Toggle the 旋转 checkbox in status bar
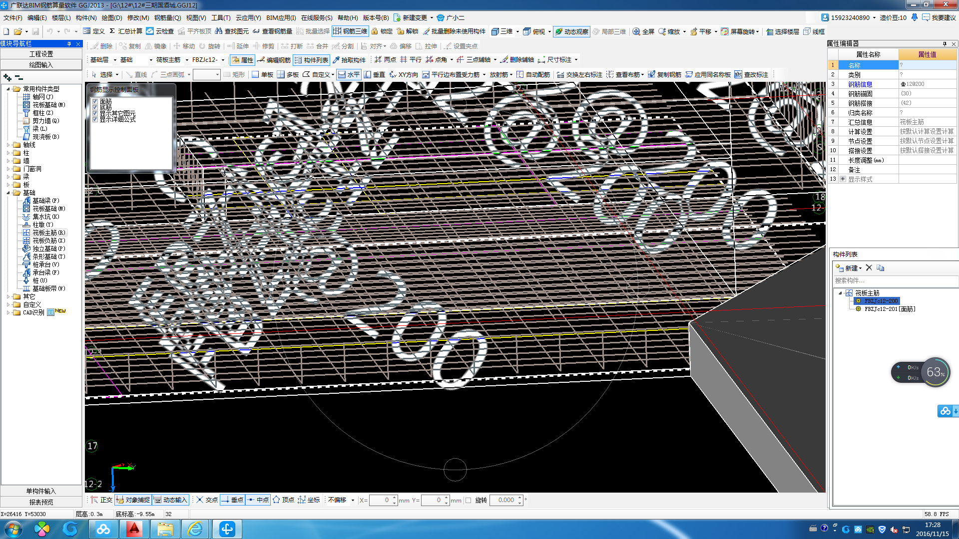The image size is (959, 539). [x=468, y=500]
